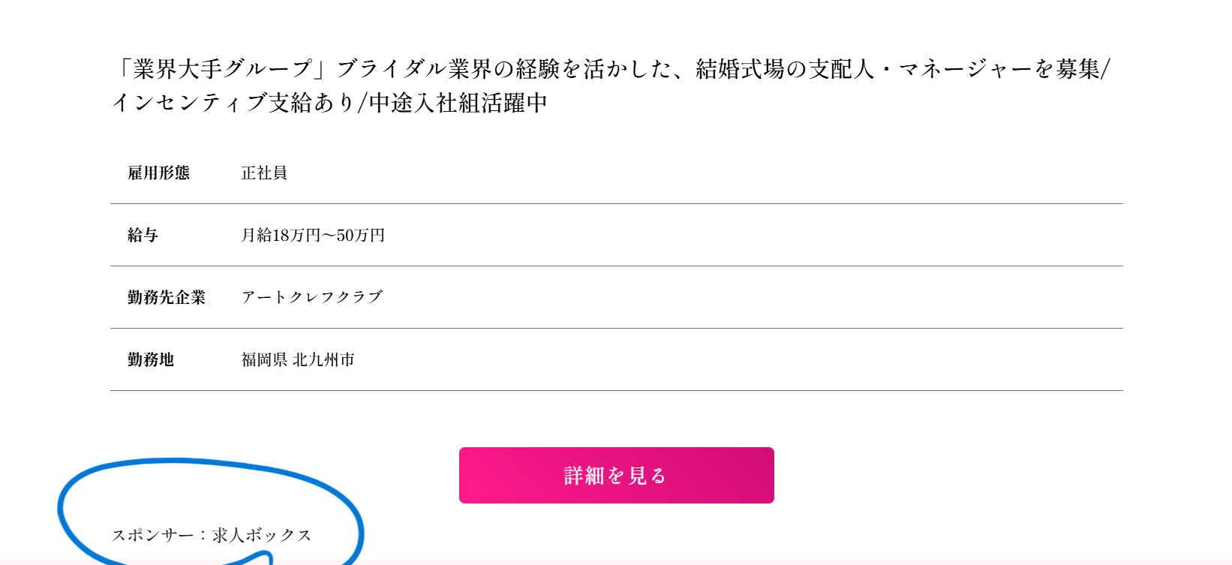The height and width of the screenshot is (565, 1232).
Task: Click the 福岡県 prefecture text
Action: pos(264,360)
